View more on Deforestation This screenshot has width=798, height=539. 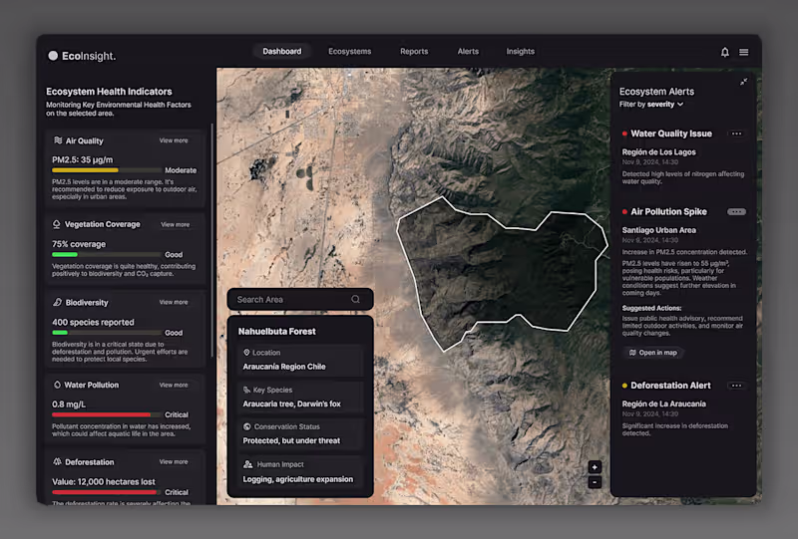click(x=174, y=461)
